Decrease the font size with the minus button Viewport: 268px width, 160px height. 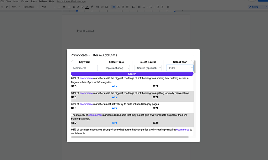coord(59,7)
